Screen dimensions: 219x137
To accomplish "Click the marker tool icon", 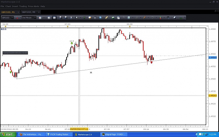I will [76, 18].
